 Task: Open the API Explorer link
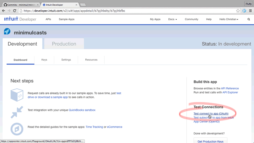pos(230,92)
